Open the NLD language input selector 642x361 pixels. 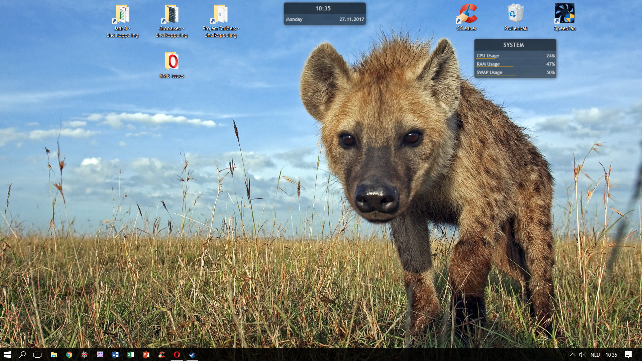pos(595,355)
